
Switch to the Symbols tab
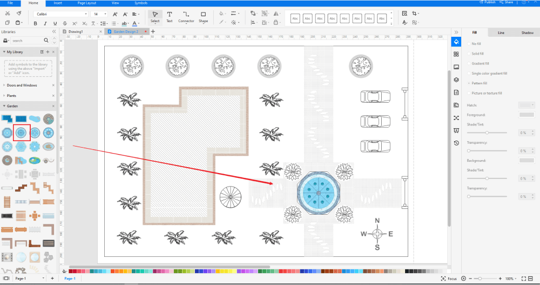(x=141, y=3)
